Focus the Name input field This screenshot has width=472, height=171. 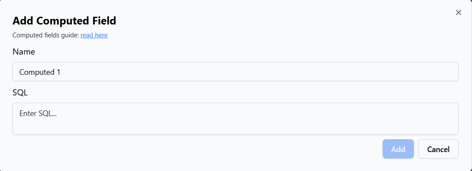236,72
